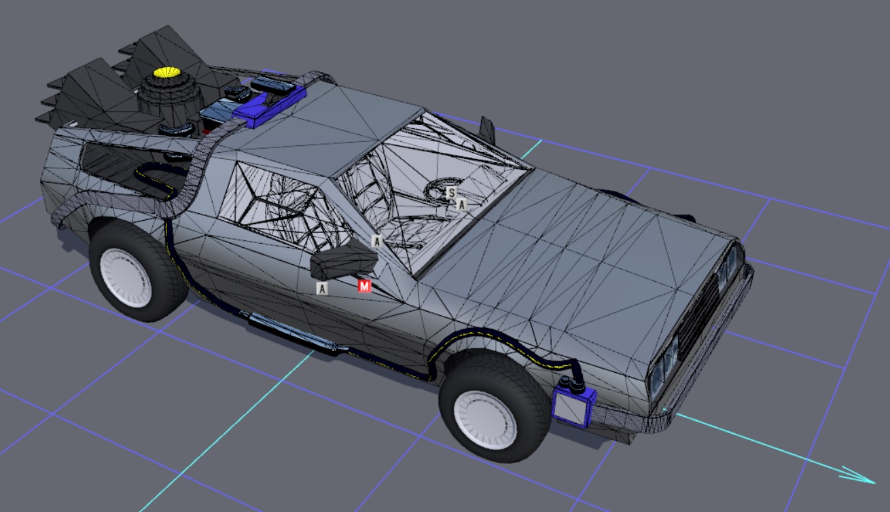Select the dark side mirror on the door
The height and width of the screenshot is (512, 890).
(344, 261)
